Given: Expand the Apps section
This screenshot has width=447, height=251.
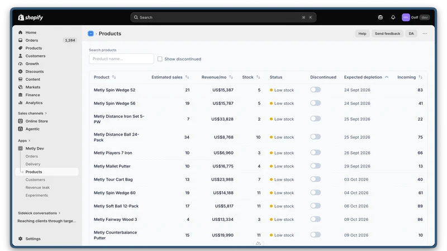Looking at the screenshot, I should [24, 141].
